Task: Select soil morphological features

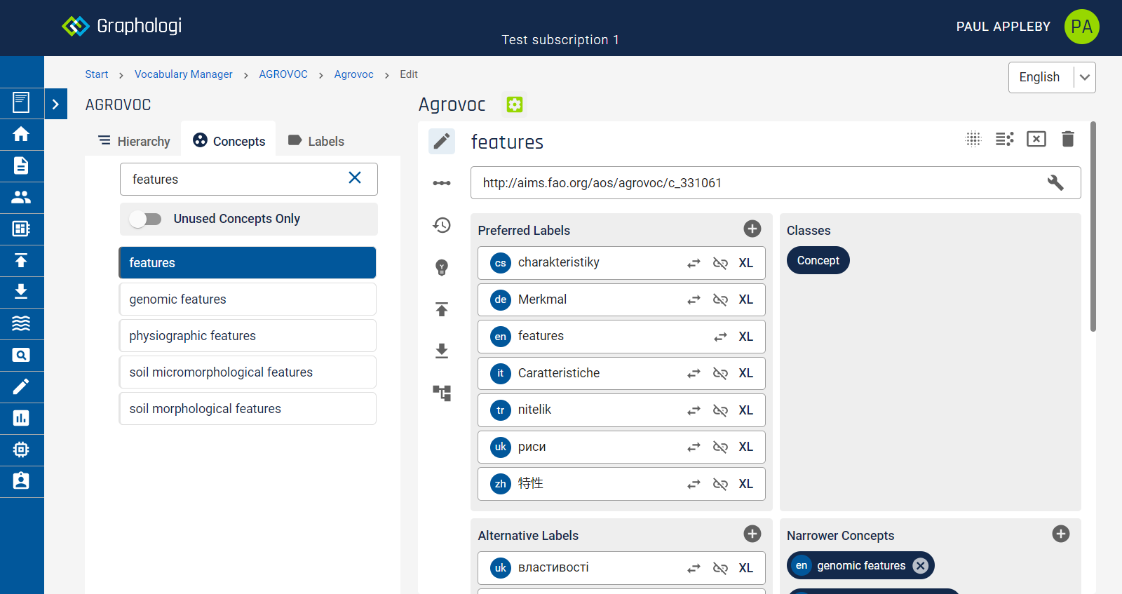Action: coord(248,409)
